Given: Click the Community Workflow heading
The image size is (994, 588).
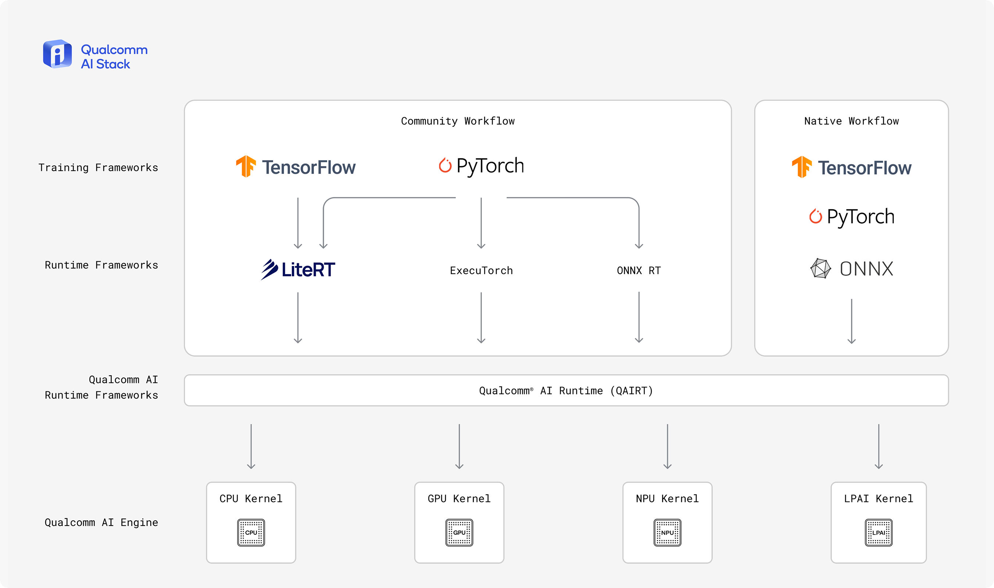Looking at the screenshot, I should pos(458,121).
